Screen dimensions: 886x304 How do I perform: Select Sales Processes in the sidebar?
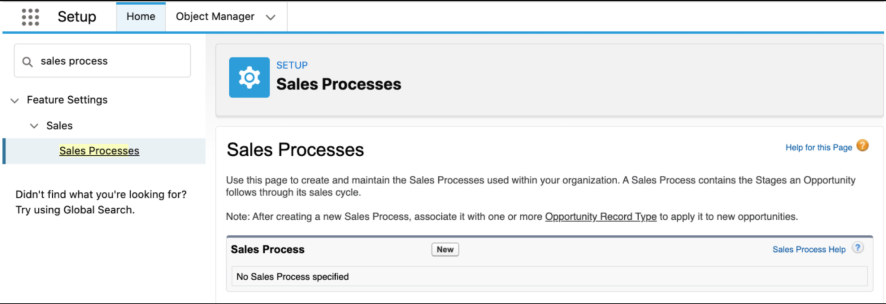tap(99, 151)
